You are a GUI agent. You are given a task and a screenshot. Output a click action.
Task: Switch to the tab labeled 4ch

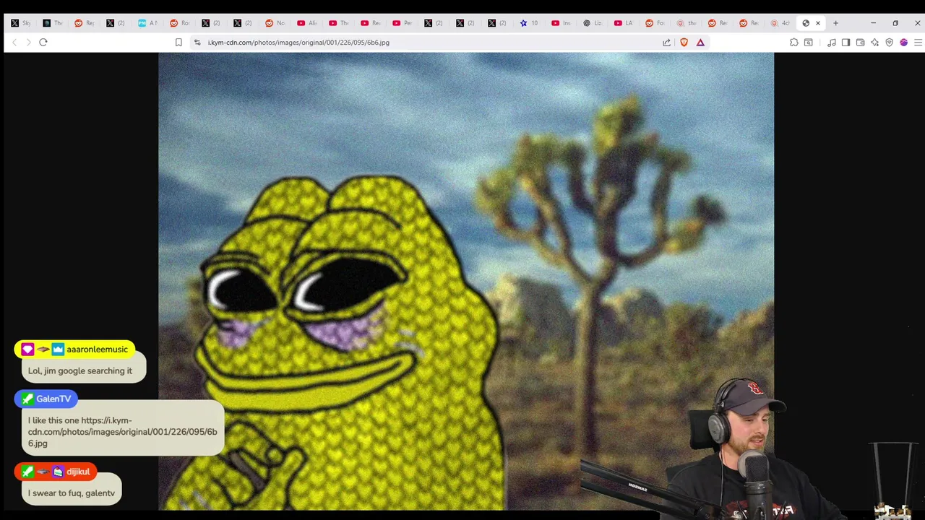click(780, 23)
